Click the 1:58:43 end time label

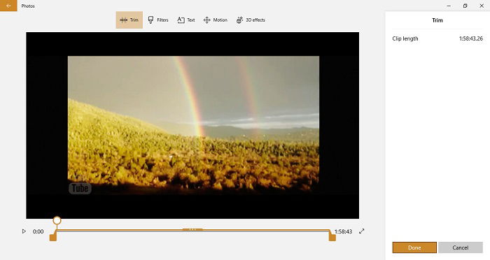343,231
